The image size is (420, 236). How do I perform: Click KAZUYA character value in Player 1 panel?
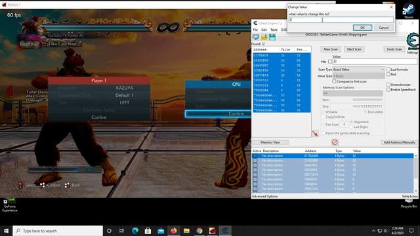point(125,88)
